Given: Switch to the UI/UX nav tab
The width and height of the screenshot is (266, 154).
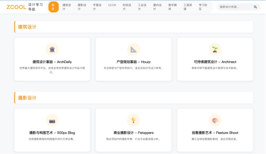Looking at the screenshot, I should click(x=112, y=5).
